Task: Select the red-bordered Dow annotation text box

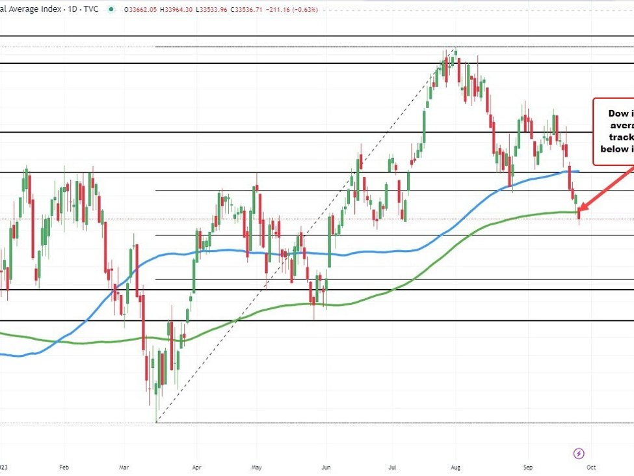Action: [x=614, y=132]
